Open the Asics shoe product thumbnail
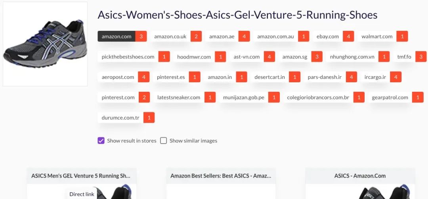This screenshot has height=199, width=428. click(45, 44)
